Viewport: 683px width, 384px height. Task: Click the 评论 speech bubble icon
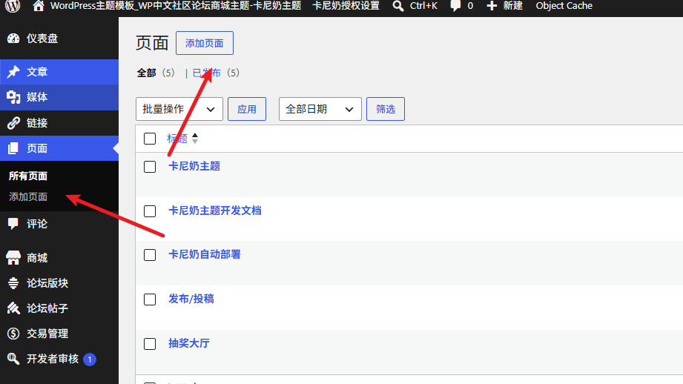tap(13, 224)
